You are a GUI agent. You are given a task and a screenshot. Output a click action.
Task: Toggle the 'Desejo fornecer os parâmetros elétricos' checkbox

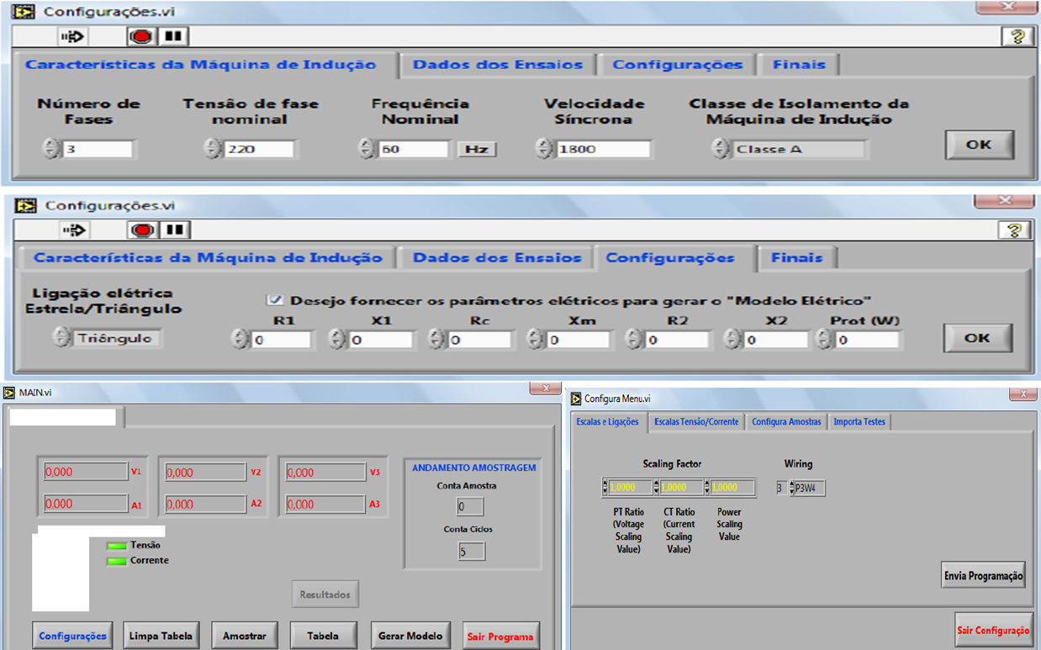[x=274, y=299]
